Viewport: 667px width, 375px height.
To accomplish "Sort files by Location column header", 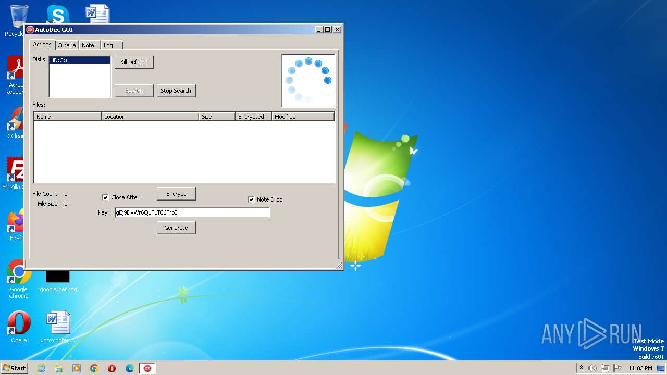I will point(150,117).
